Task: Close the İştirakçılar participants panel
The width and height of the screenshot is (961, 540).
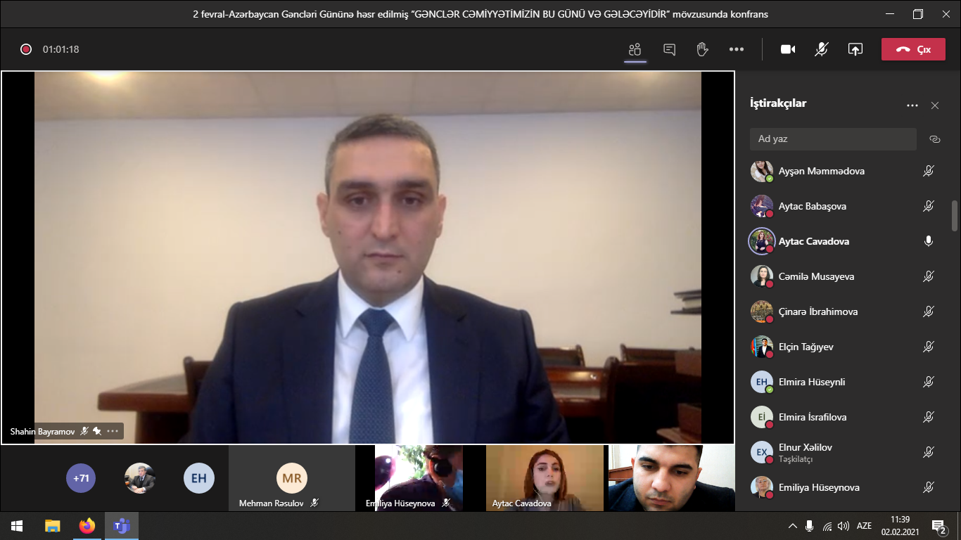Action: point(934,105)
